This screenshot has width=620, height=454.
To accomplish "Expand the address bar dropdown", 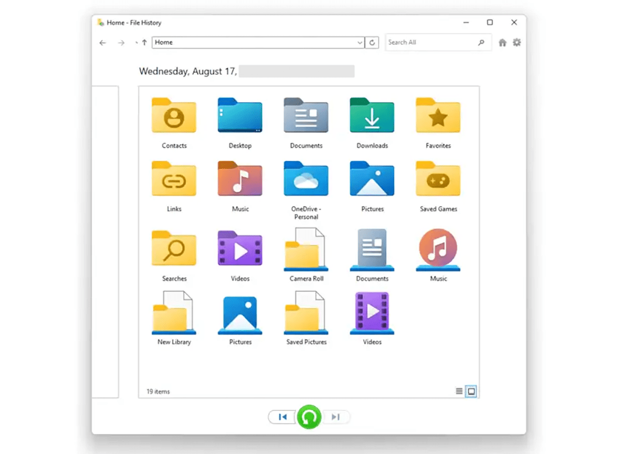I will point(360,42).
